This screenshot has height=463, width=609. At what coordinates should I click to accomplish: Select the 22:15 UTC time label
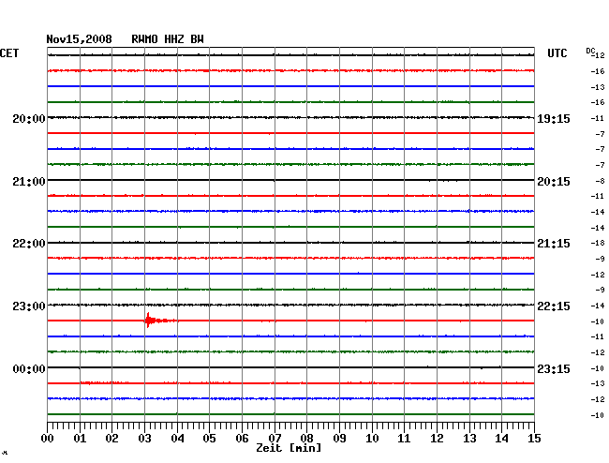[x=554, y=306]
